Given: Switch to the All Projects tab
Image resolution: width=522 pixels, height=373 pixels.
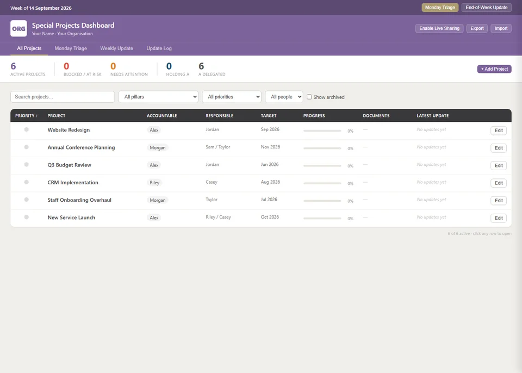Looking at the screenshot, I should pyautogui.click(x=29, y=48).
